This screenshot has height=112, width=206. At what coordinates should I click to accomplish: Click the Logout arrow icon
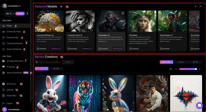click(x=4, y=103)
